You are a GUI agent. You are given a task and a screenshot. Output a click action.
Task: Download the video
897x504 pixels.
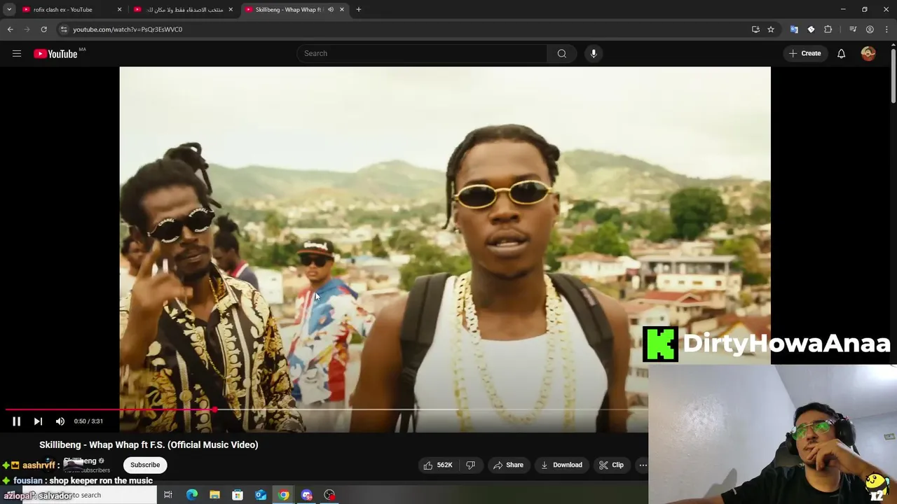coord(561,465)
